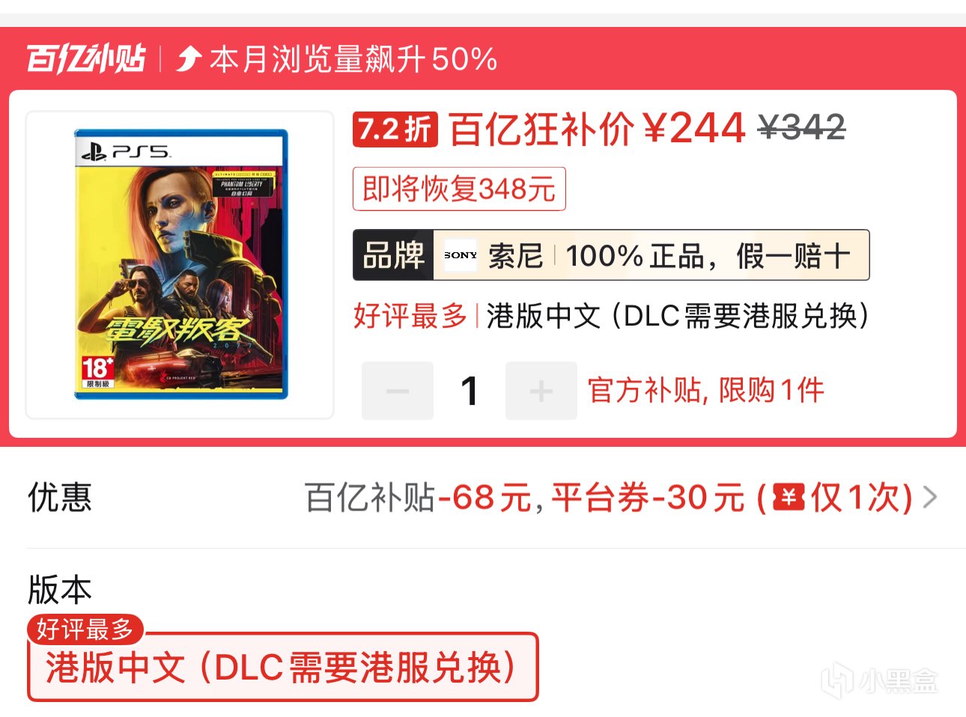Tap the 小黑盒 watermark logo
This screenshot has height=717, width=966.
pos(879,680)
